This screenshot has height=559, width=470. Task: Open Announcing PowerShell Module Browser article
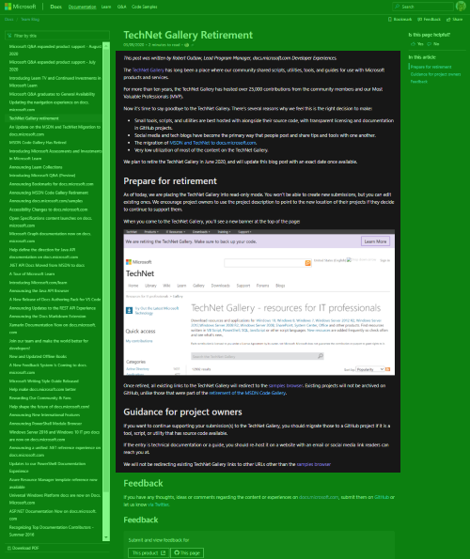pos(45,424)
